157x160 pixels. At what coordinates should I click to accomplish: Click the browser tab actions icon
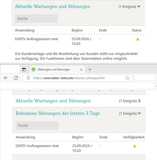point(24,70)
